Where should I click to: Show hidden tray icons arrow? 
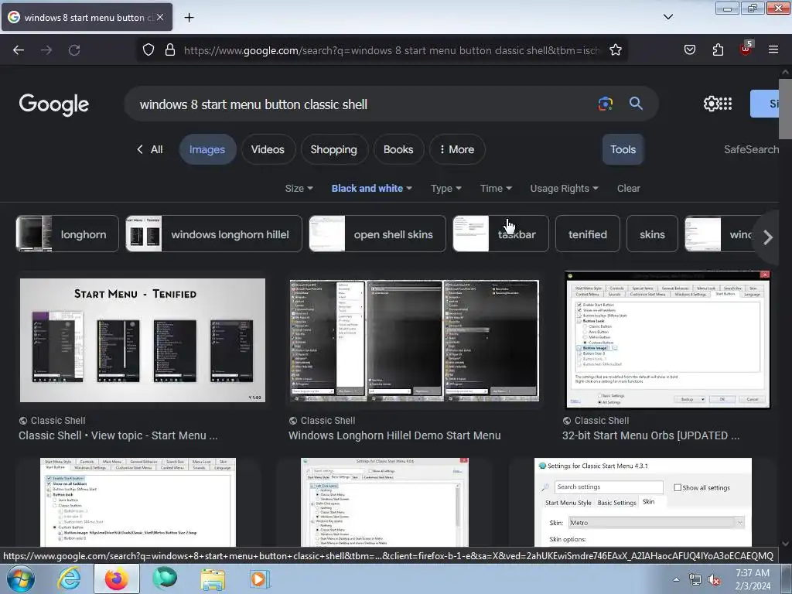point(676,579)
